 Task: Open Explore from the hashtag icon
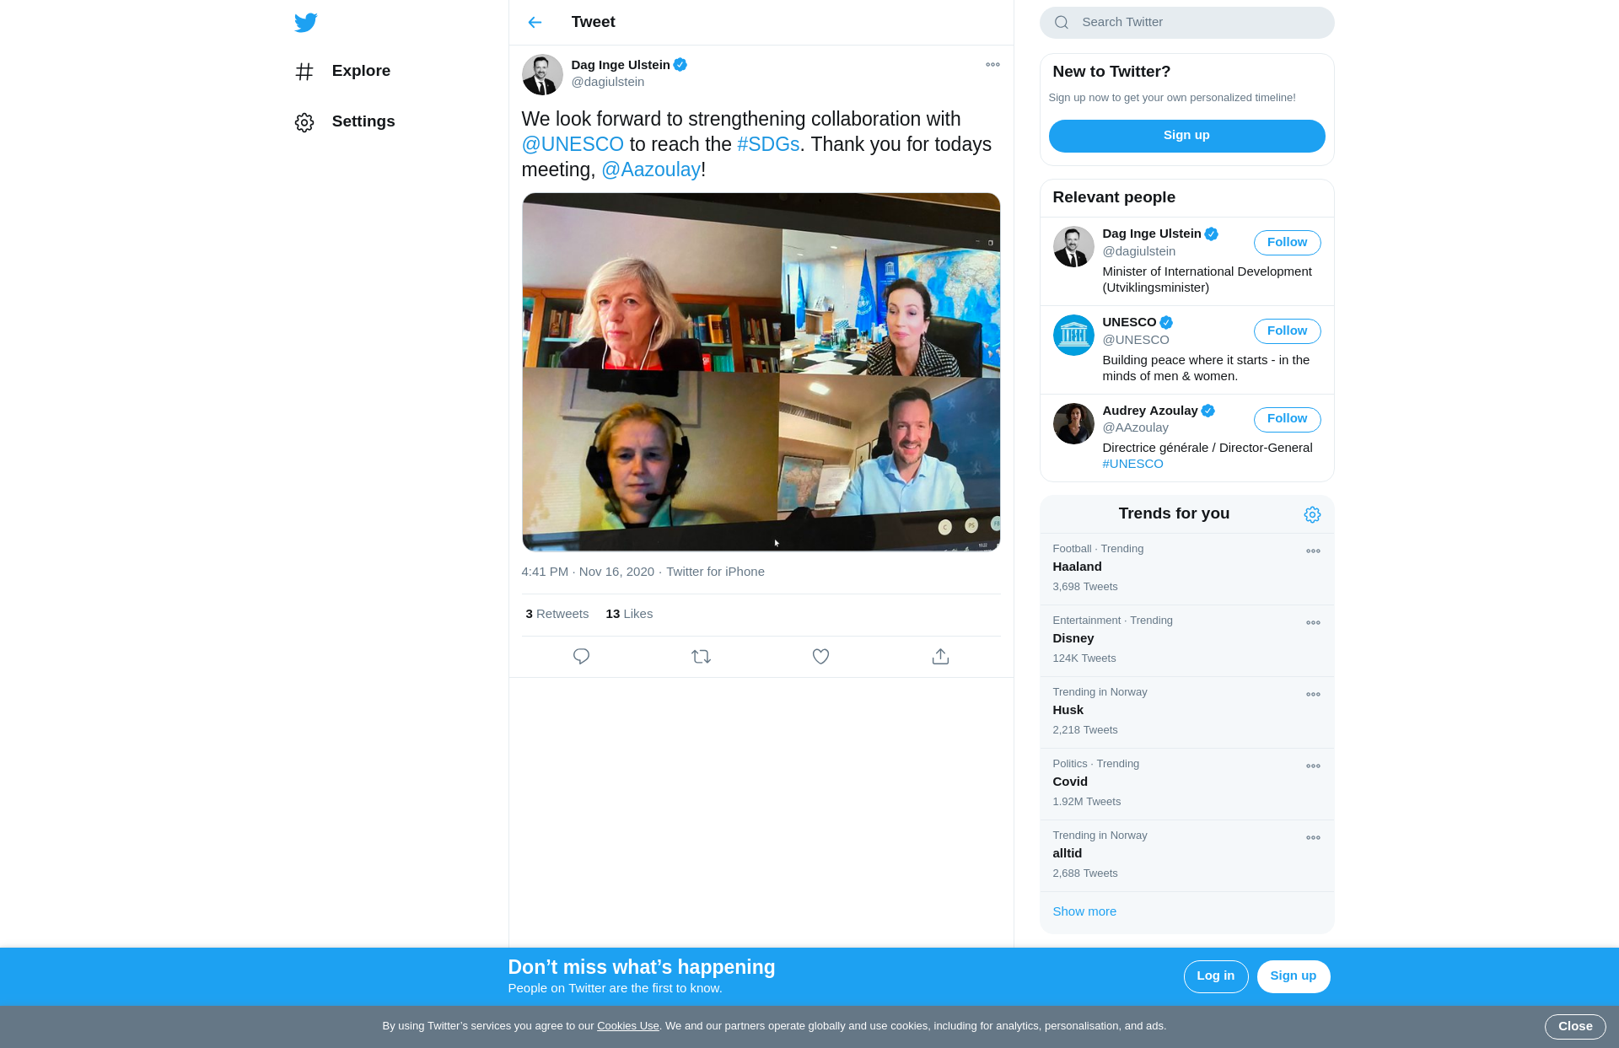tap(304, 72)
